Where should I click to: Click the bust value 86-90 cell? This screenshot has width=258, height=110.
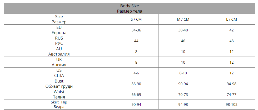[136, 84]
